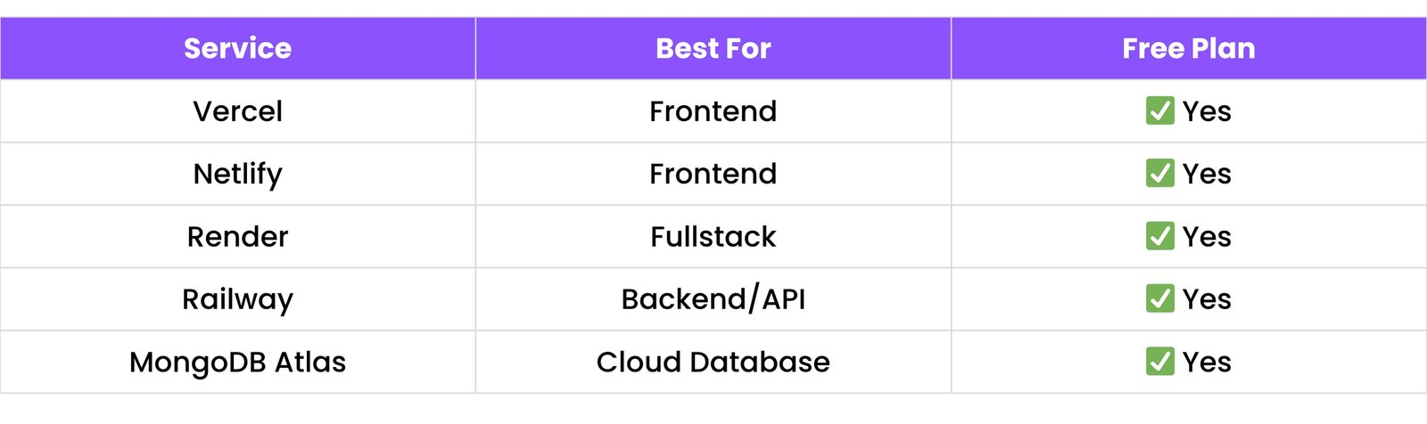Click the Railway service name
Image resolution: width=1427 pixels, height=424 pixels.
pos(237,299)
